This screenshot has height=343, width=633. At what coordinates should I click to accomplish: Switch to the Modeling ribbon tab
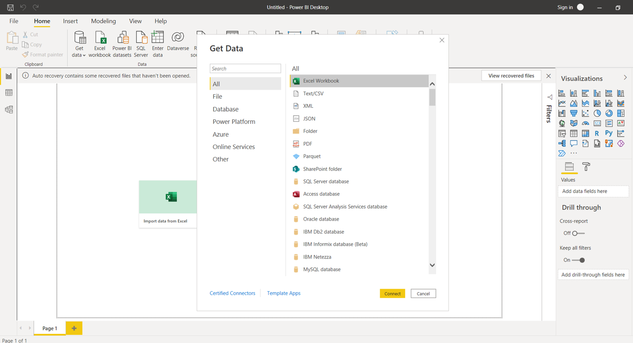click(x=103, y=21)
